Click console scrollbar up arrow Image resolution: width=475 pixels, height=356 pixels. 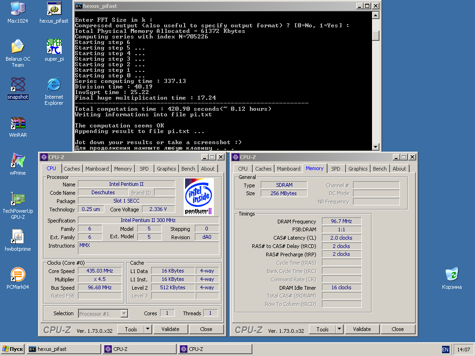pos(375,15)
